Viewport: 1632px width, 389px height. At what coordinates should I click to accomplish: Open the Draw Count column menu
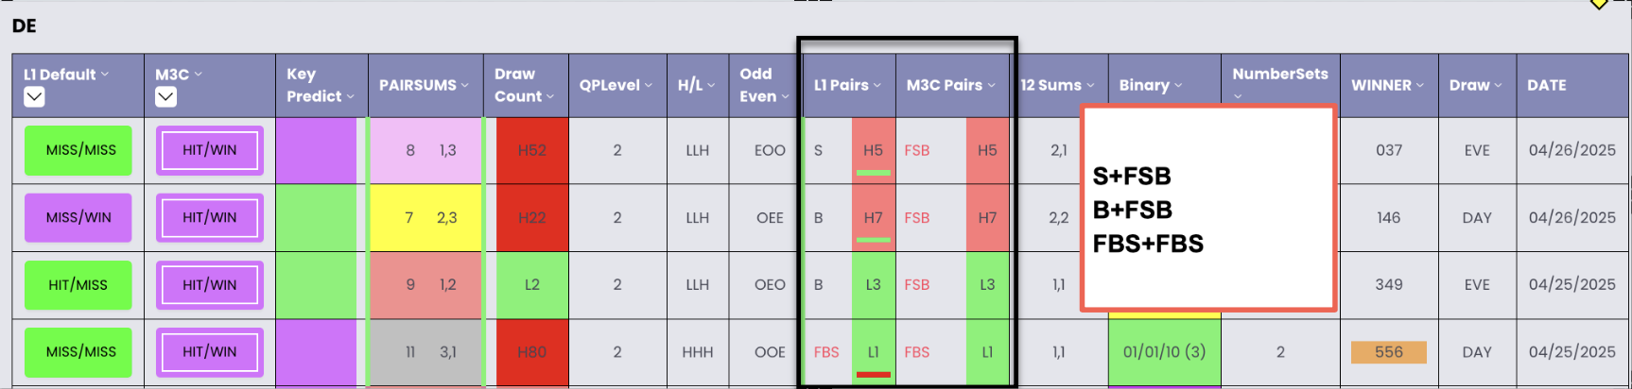coord(550,96)
